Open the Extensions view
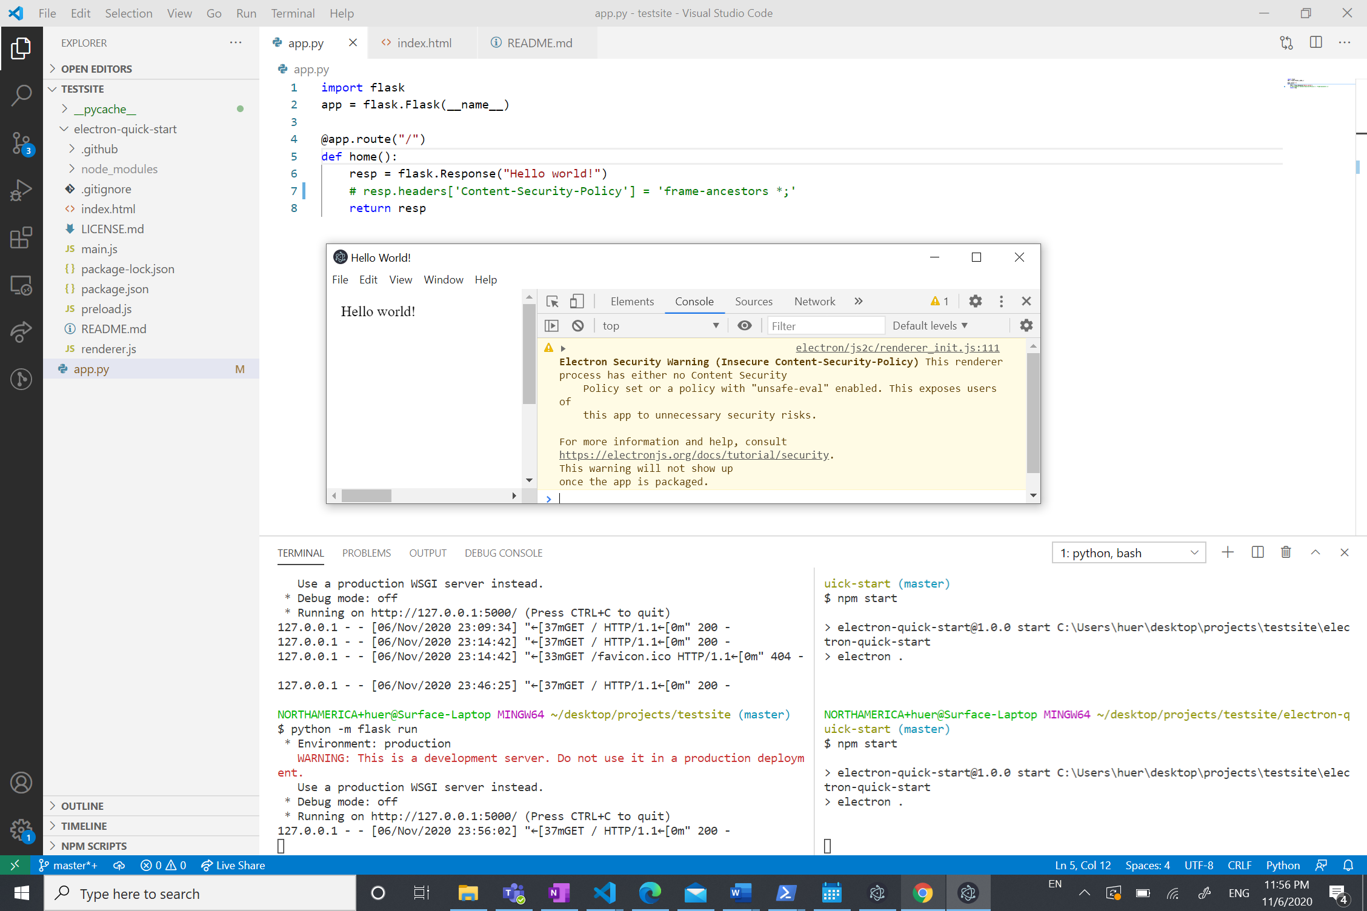The width and height of the screenshot is (1367, 911). 21,237
